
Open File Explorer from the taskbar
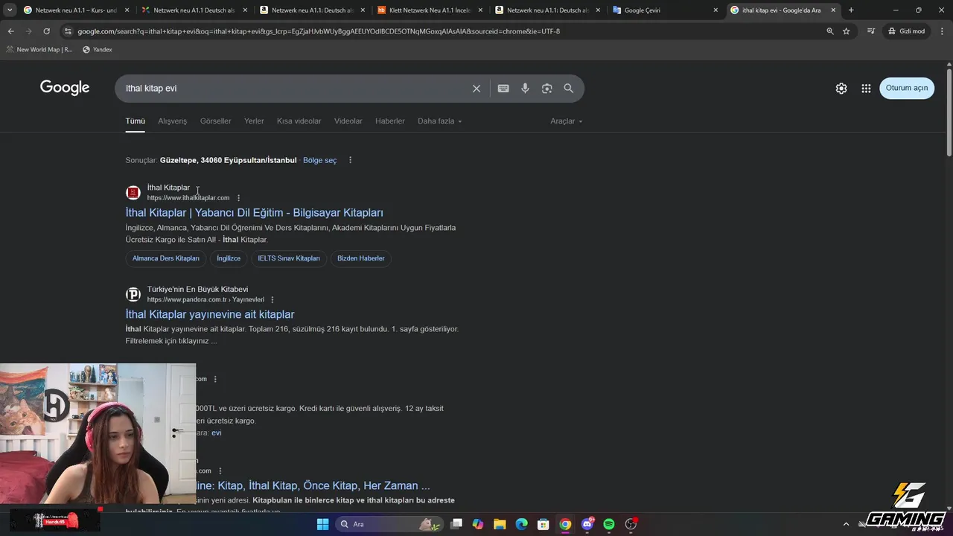pyautogui.click(x=500, y=524)
